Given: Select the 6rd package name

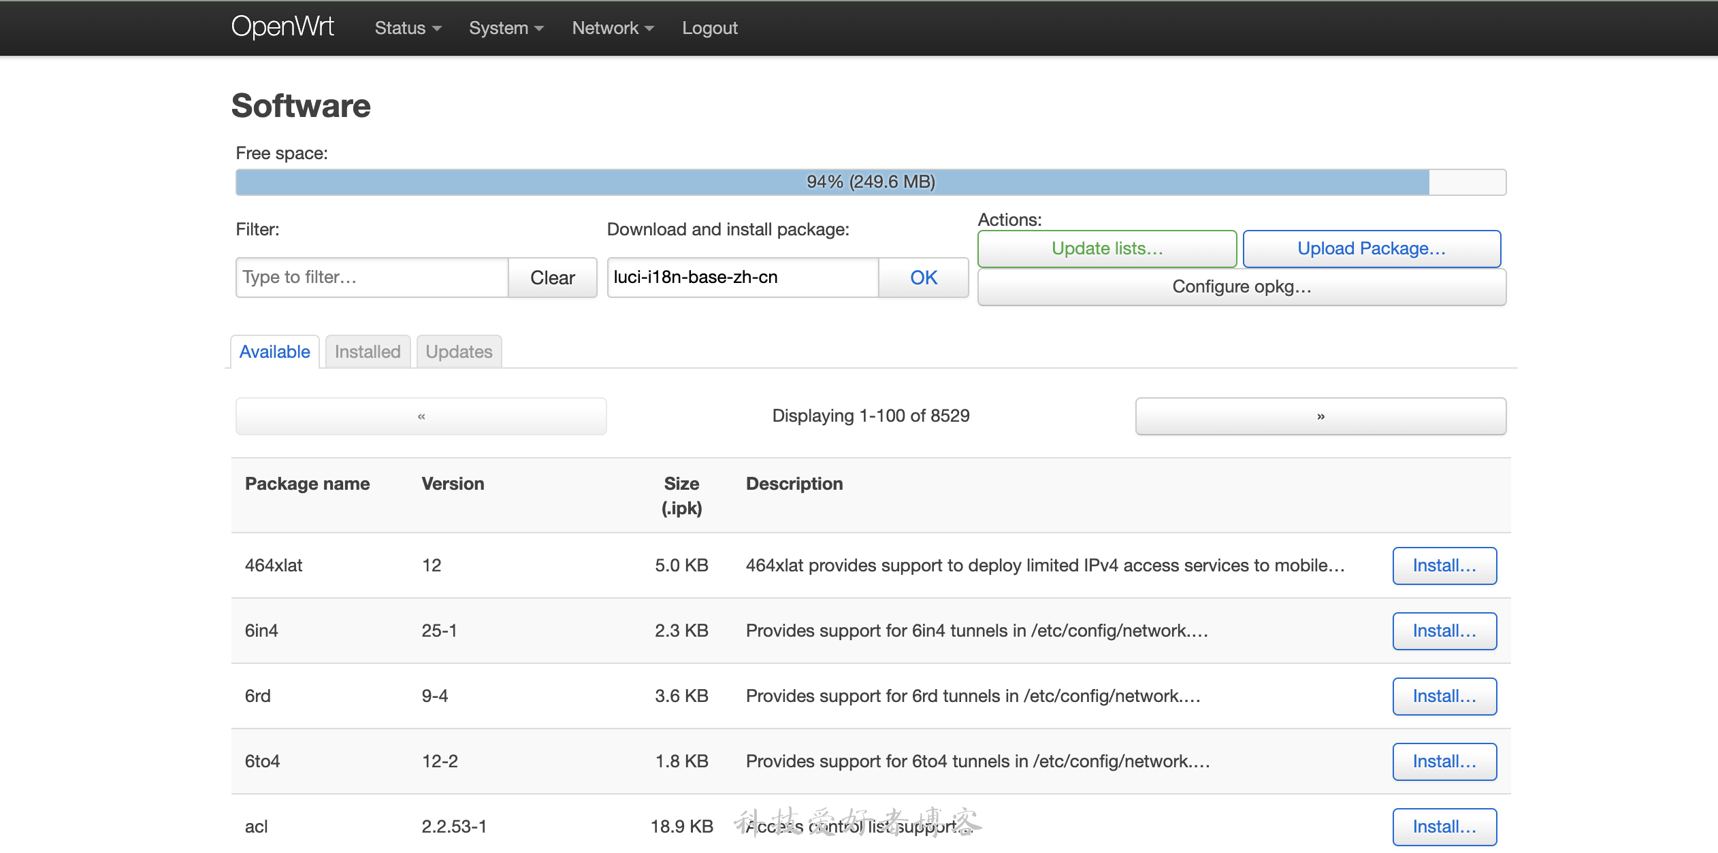Looking at the screenshot, I should click(x=258, y=696).
